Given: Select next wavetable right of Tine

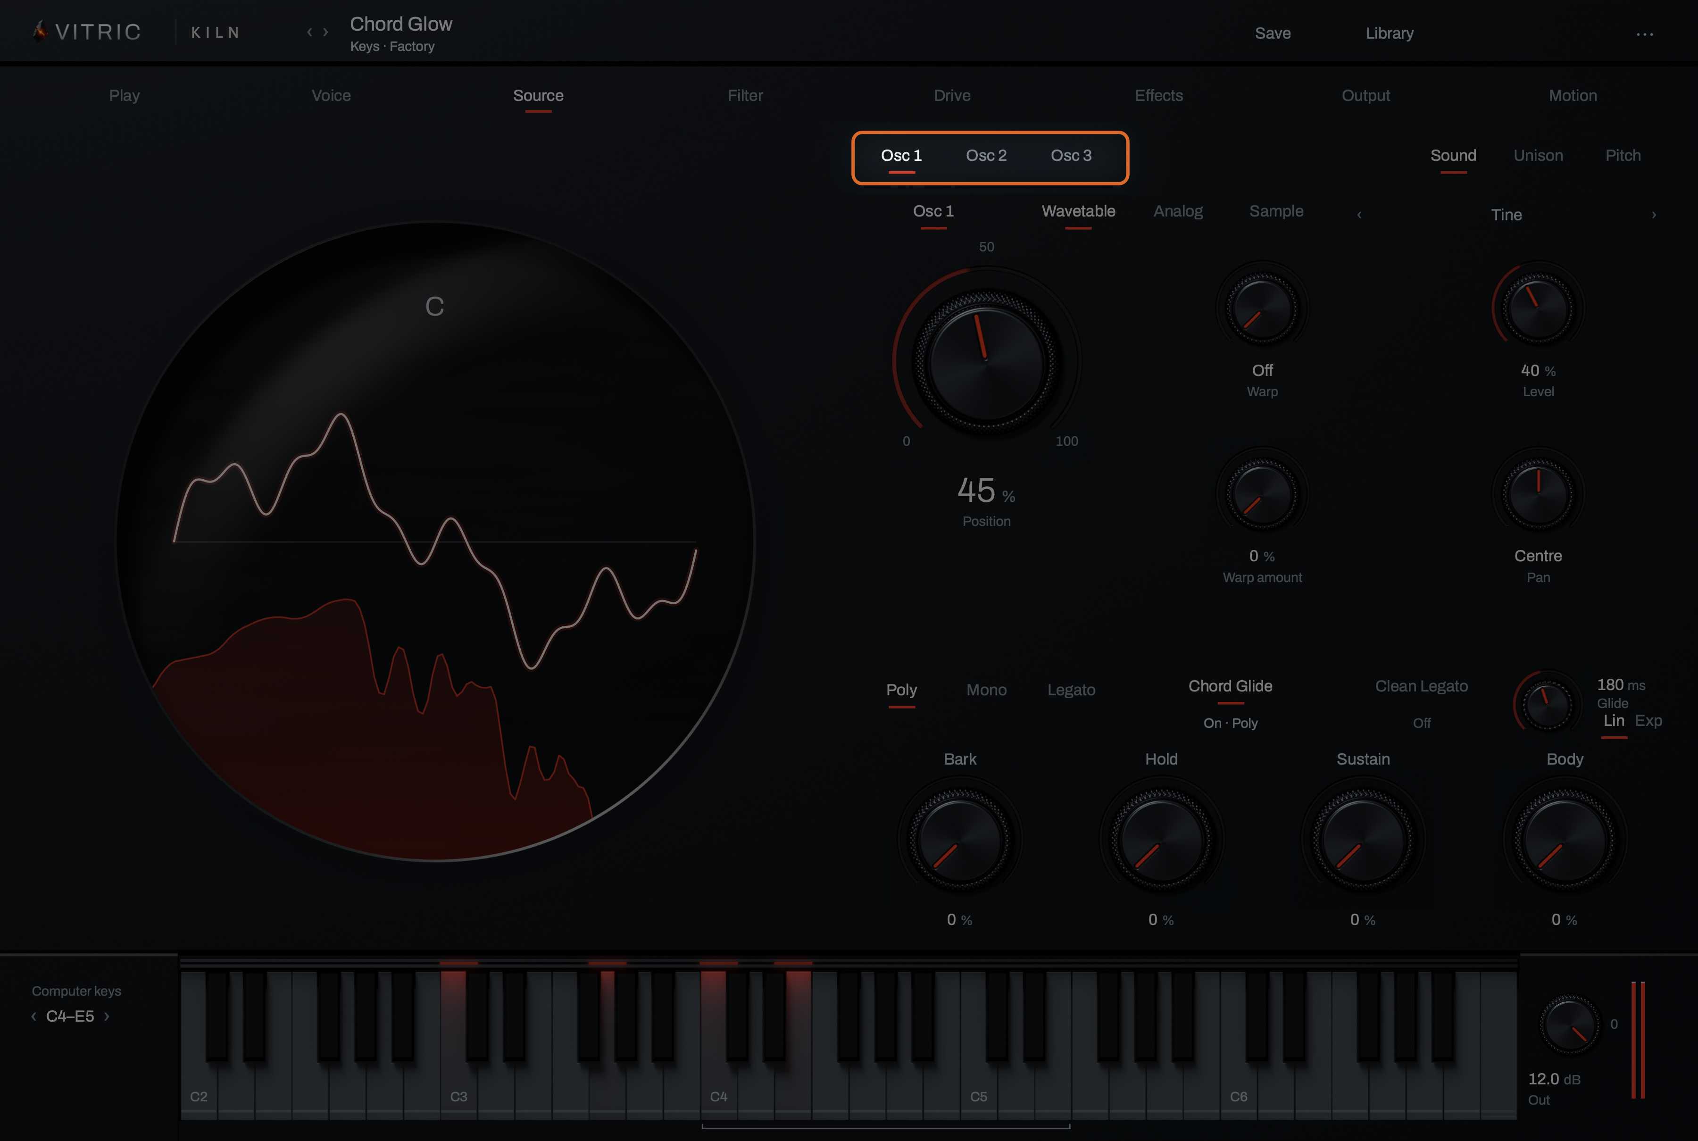Looking at the screenshot, I should coord(1654,215).
